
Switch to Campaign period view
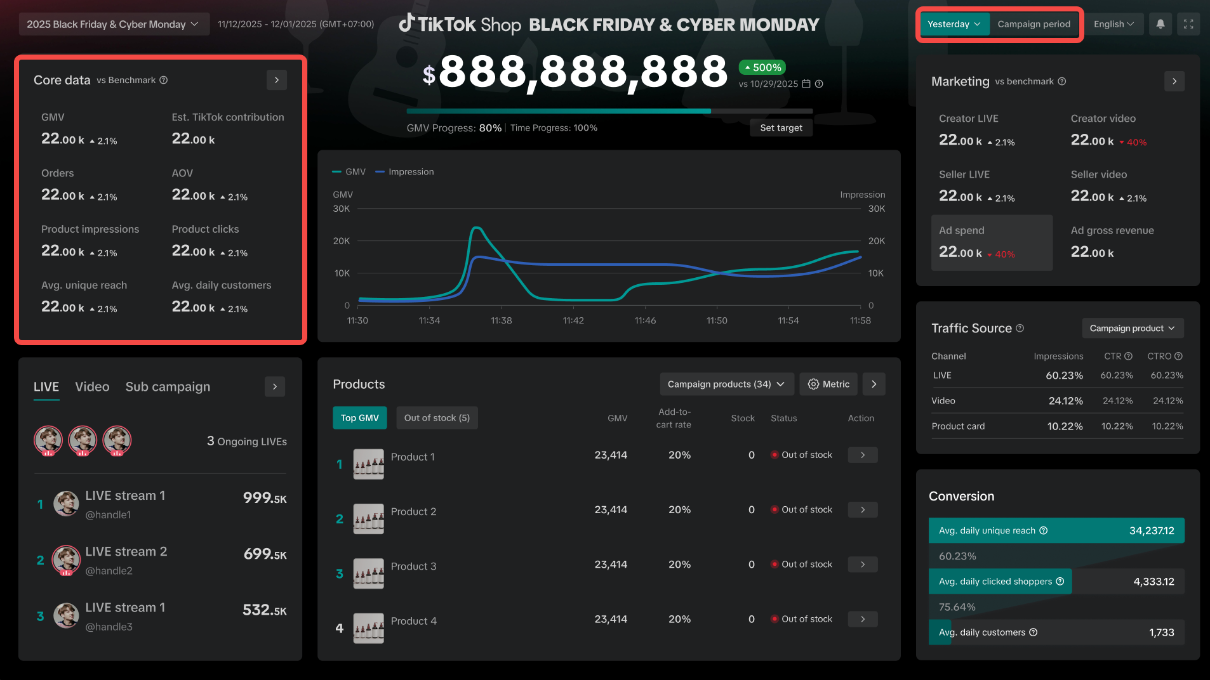1034,24
